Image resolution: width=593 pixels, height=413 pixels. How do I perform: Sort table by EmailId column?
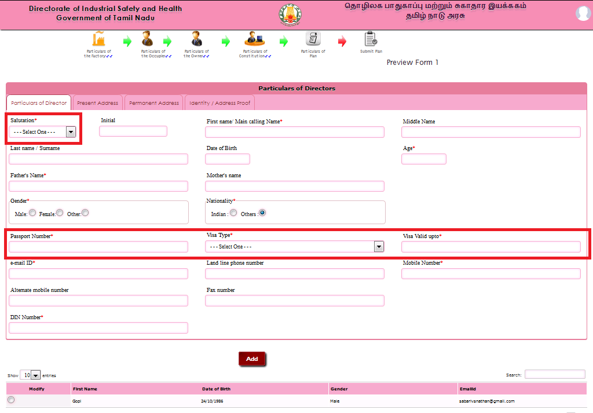[x=522, y=389]
